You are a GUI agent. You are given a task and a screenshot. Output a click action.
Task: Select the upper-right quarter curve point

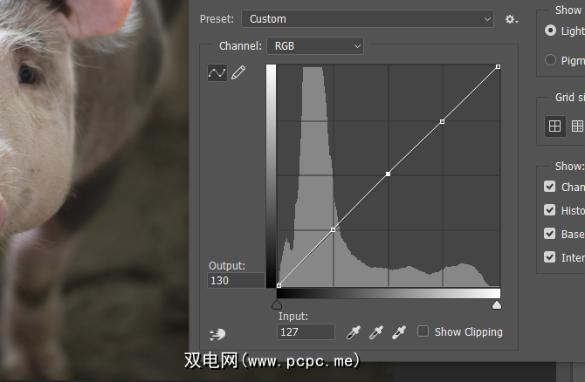coord(442,121)
